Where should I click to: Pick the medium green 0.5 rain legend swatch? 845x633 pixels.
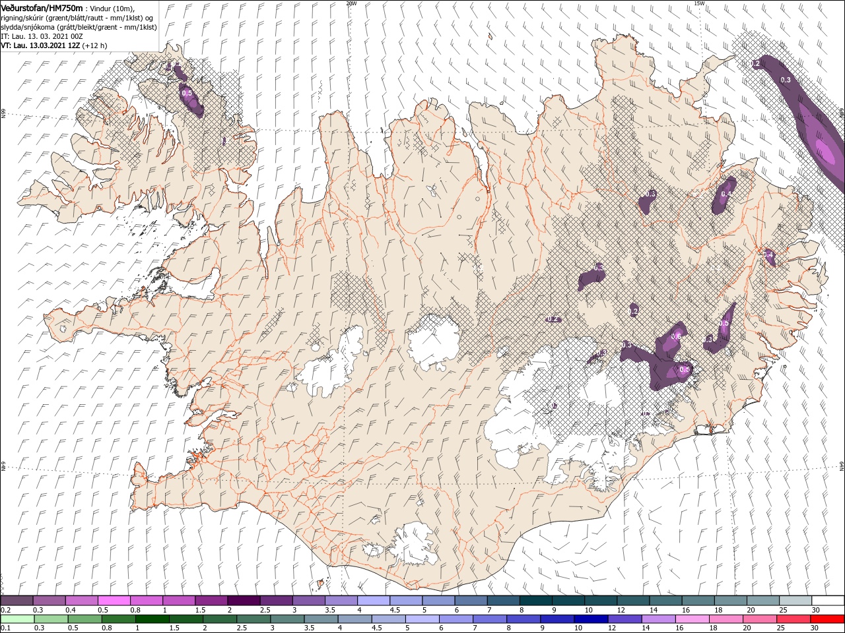pyautogui.click(x=84, y=619)
